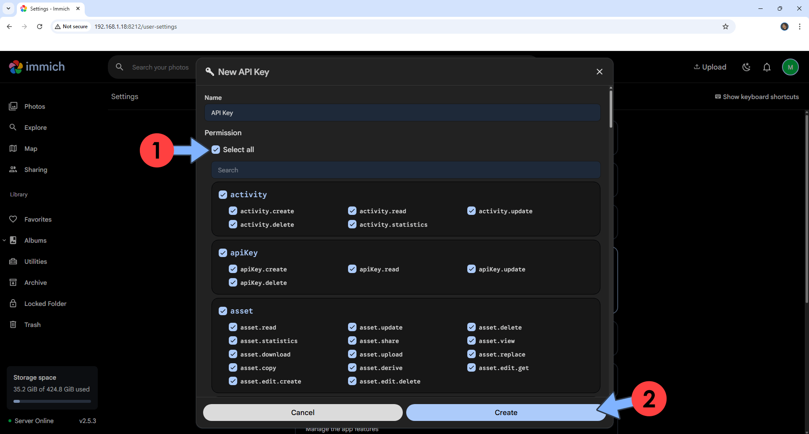Open Chrome's three-dot menu
Viewport: 809px width, 434px height.
coord(800,26)
